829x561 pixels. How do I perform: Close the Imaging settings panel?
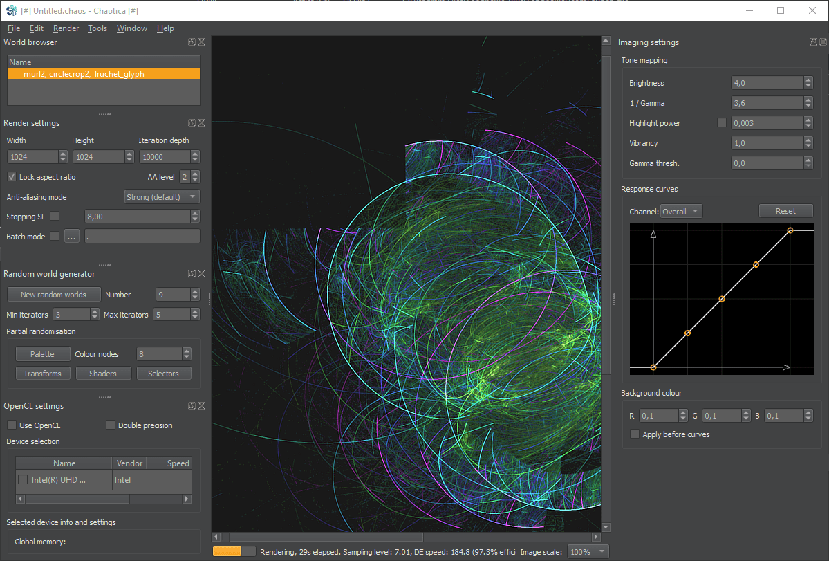click(823, 42)
